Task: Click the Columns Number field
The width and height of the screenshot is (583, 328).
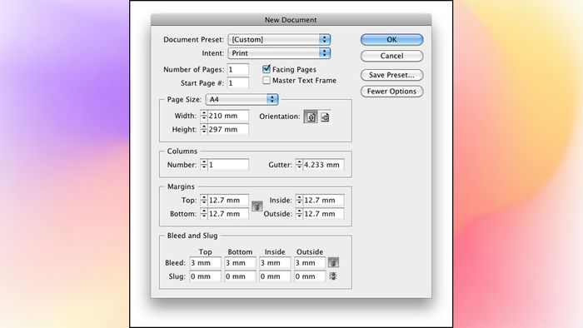Action: pyautogui.click(x=228, y=165)
